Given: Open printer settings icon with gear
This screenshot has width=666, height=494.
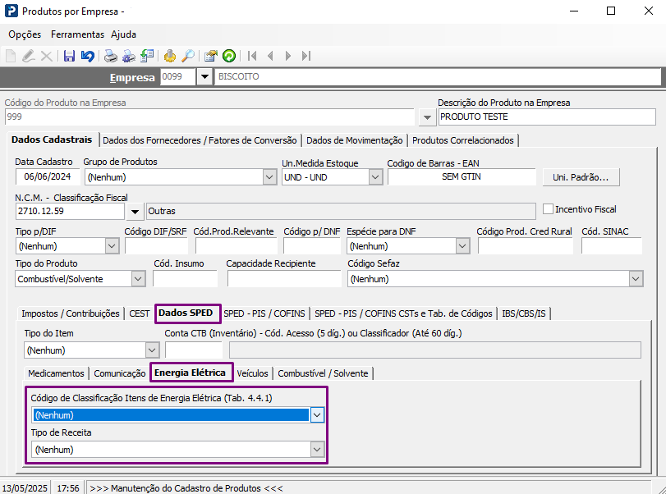Looking at the screenshot, I should tap(129, 56).
